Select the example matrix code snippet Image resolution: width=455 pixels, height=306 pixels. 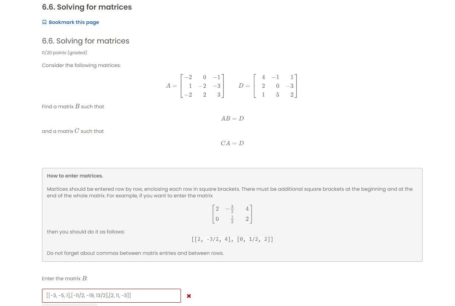(x=232, y=239)
